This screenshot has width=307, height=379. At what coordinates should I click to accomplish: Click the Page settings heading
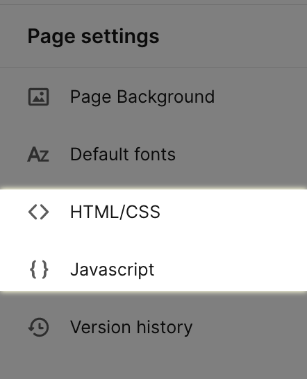pos(93,37)
